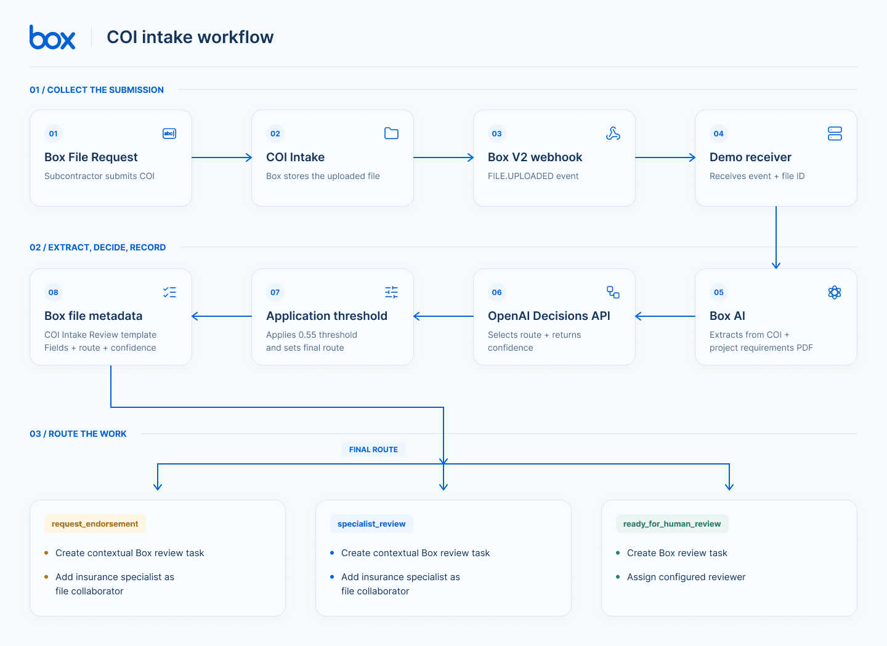This screenshot has height=646, width=887.
Task: Select the specialist_review tag
Action: 371,524
